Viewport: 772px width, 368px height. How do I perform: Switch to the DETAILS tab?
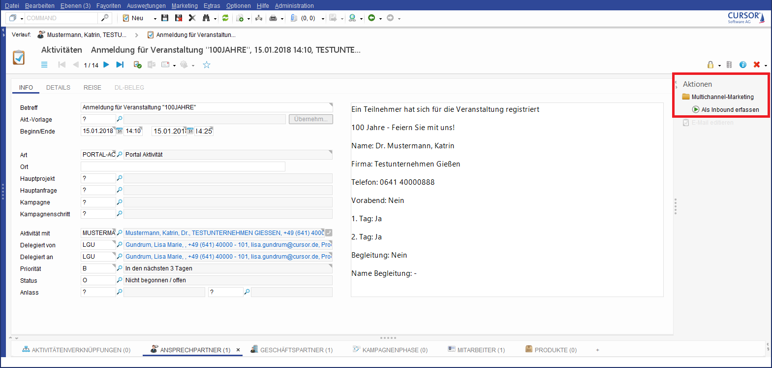(58, 88)
